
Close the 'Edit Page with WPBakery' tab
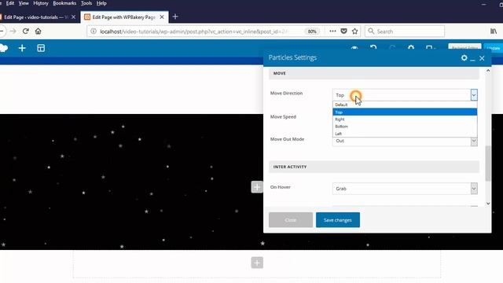click(162, 17)
